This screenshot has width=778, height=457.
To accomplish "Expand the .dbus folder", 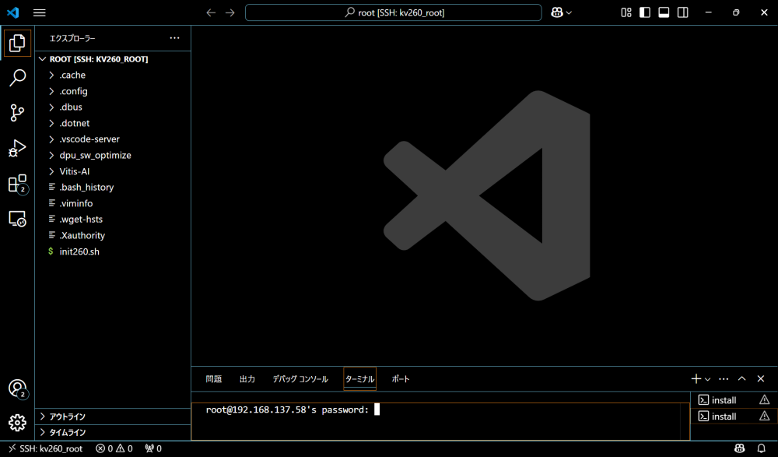I will (113, 107).
